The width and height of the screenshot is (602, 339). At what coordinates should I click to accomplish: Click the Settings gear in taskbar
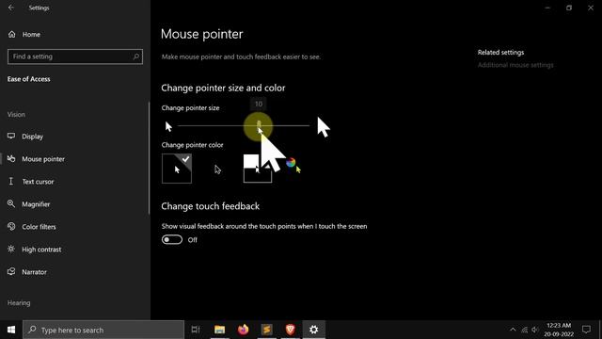tap(313, 330)
